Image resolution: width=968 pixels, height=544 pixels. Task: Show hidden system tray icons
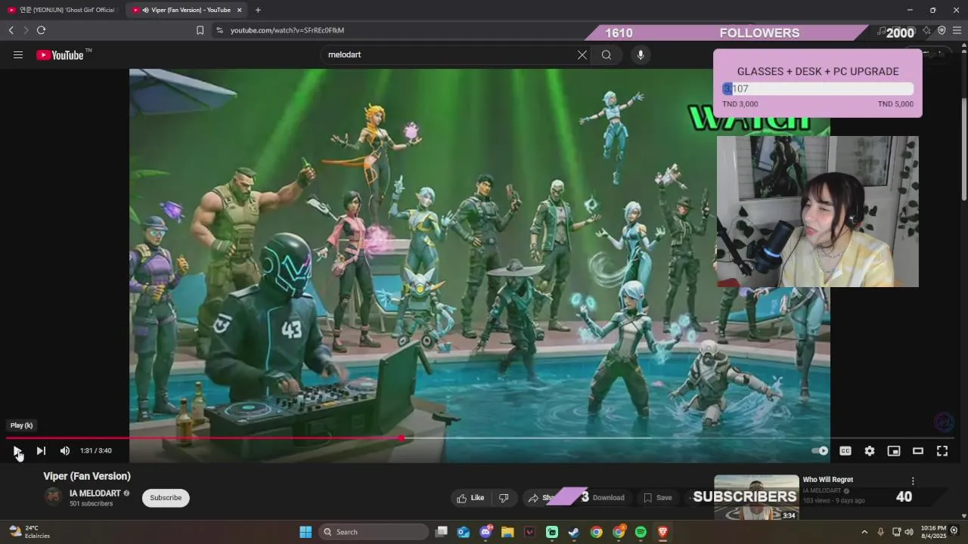pos(864,532)
